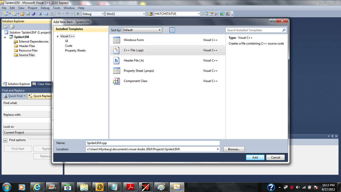The width and height of the screenshot is (341, 192).
Task: Open Internet Explorer from the taskbar
Action: tap(37, 187)
